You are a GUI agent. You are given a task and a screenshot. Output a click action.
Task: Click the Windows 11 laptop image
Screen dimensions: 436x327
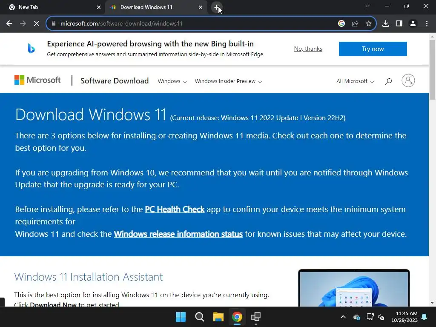point(354,288)
